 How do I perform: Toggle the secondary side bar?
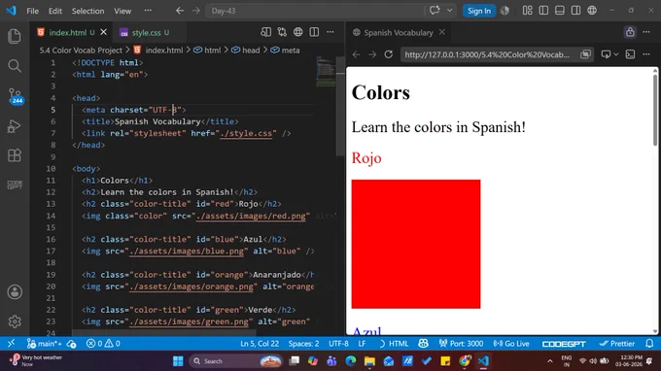pyautogui.click(x=575, y=11)
